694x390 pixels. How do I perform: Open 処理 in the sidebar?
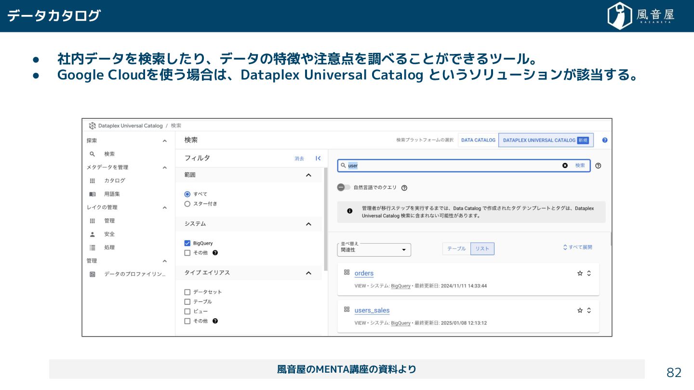tap(109, 247)
